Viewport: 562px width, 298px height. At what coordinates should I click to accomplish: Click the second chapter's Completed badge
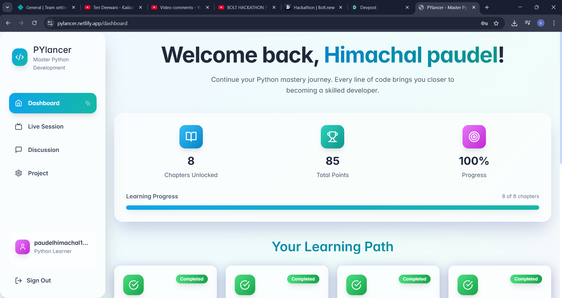pyautogui.click(x=303, y=279)
